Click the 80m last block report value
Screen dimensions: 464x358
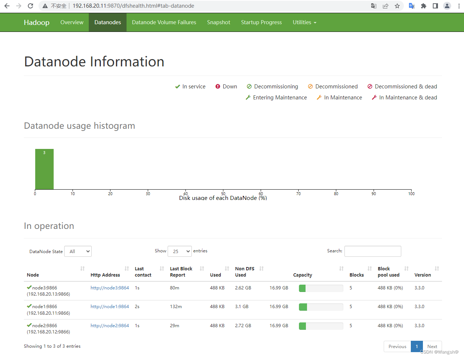coord(175,288)
